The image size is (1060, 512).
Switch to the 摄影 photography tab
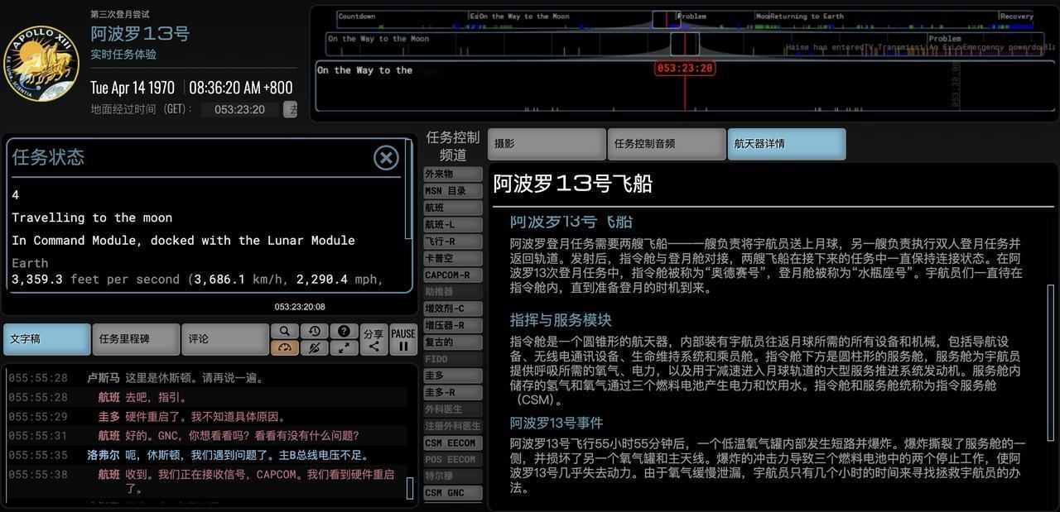(547, 144)
